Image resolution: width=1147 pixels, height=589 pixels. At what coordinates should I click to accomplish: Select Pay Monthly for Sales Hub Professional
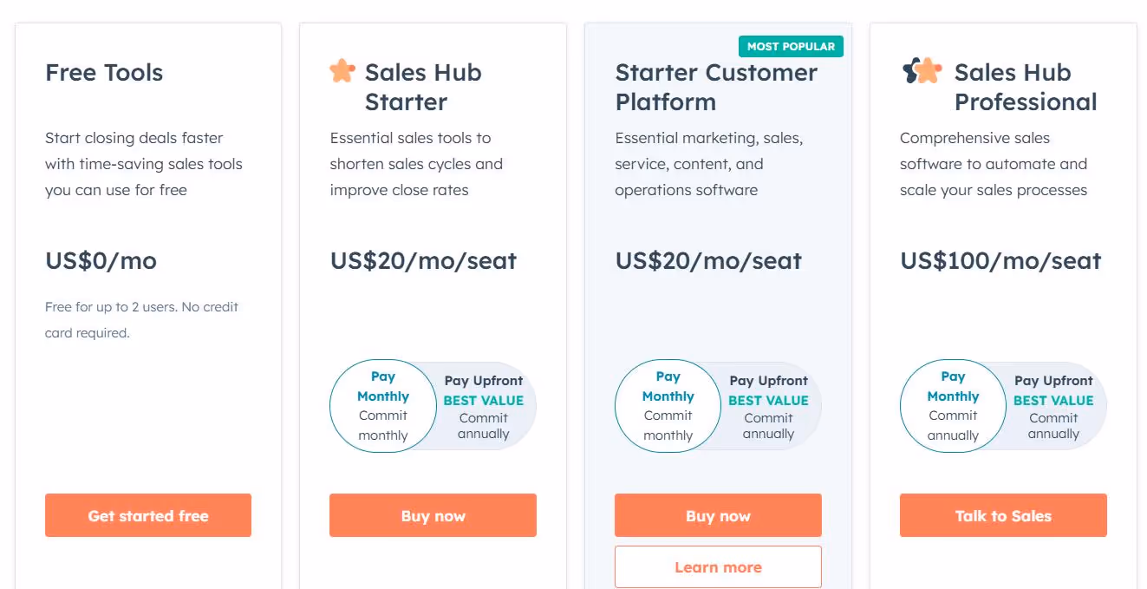click(x=952, y=405)
